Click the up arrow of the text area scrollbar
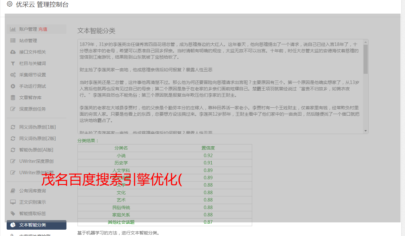This screenshot has width=405, height=236. click(x=366, y=42)
